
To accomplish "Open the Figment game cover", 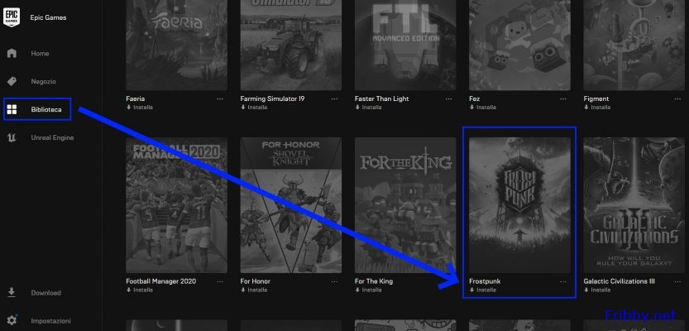I will pyautogui.click(x=634, y=45).
